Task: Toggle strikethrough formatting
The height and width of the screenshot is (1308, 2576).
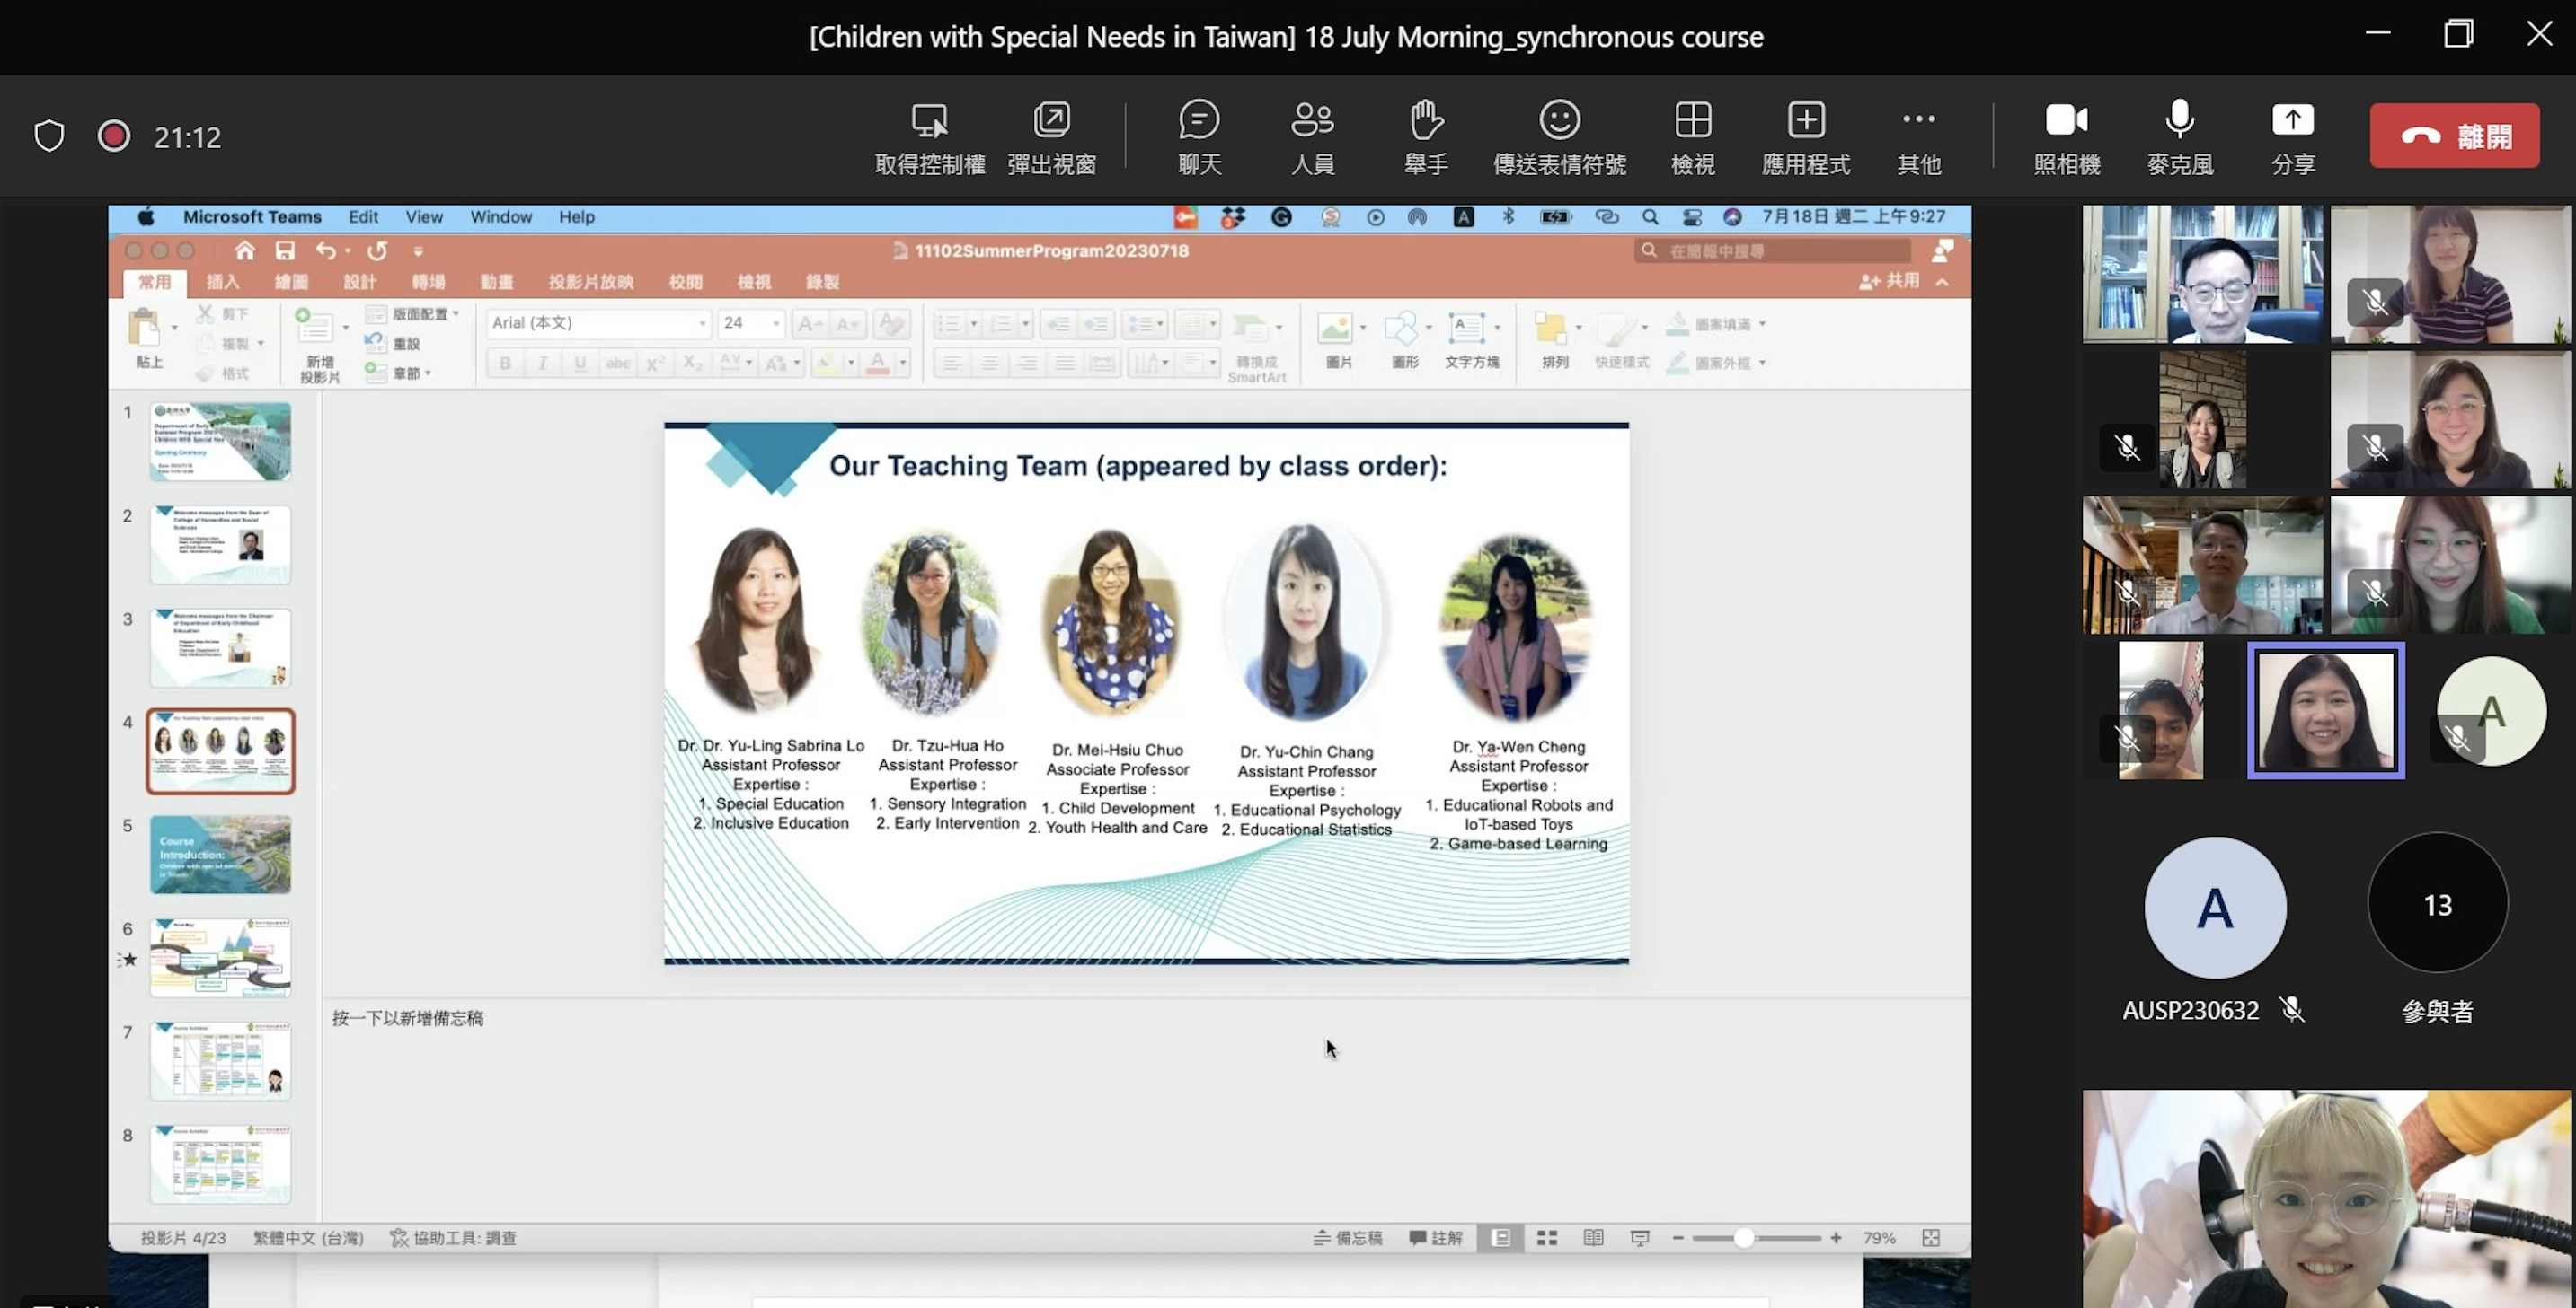Action: tap(618, 363)
